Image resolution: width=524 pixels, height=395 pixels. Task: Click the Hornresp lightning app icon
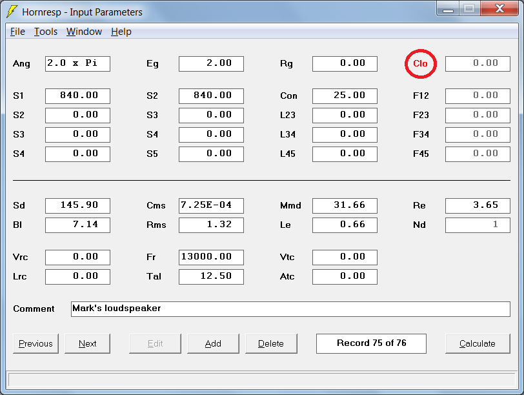(12, 12)
